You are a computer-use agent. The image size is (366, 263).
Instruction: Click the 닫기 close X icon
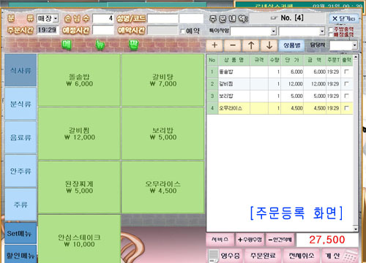pos(335,18)
